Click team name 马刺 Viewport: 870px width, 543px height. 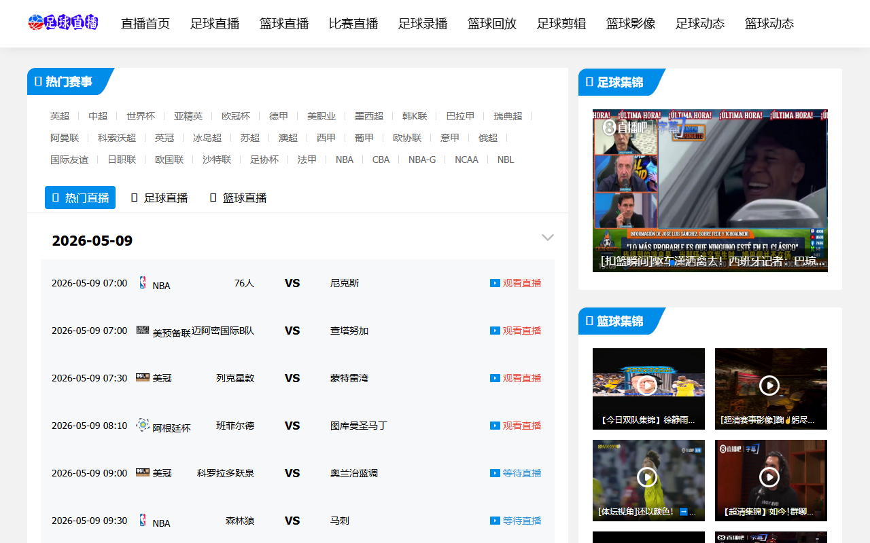click(340, 521)
